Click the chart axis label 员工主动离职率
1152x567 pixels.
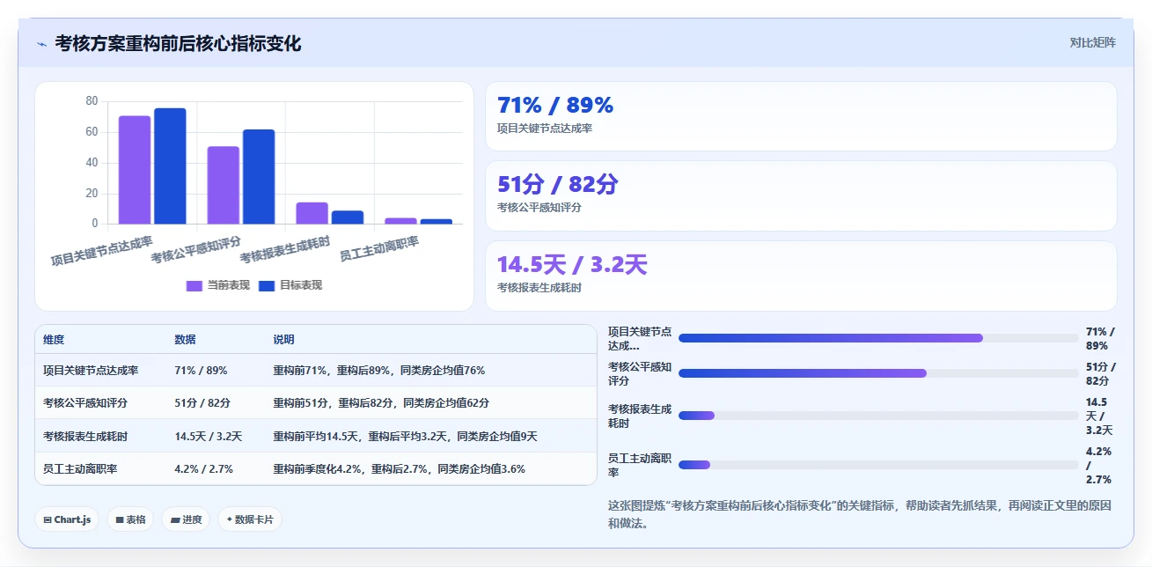point(380,249)
